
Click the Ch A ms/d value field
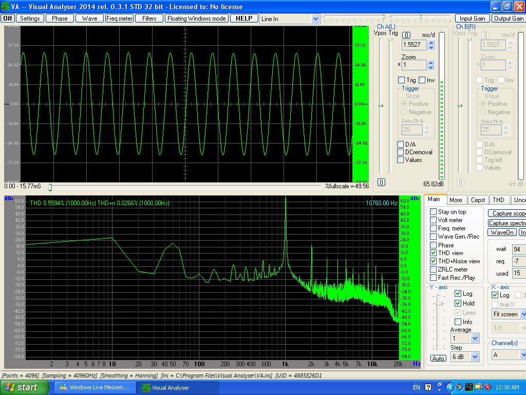tap(414, 45)
